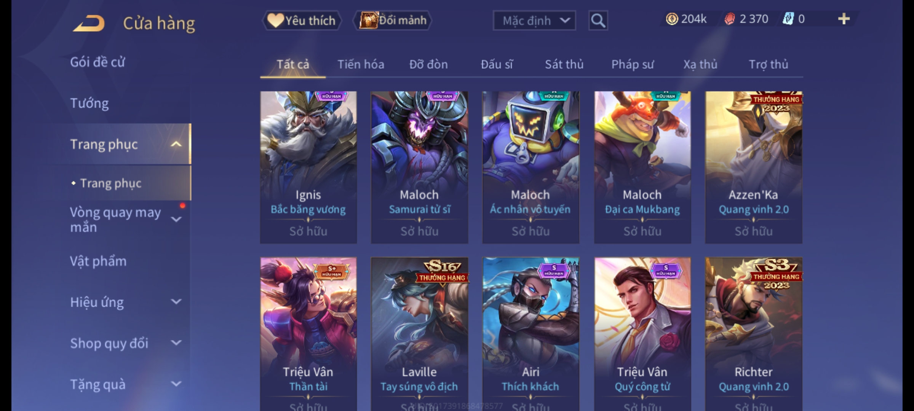Collapse the Trang phục sidebar section

point(176,144)
